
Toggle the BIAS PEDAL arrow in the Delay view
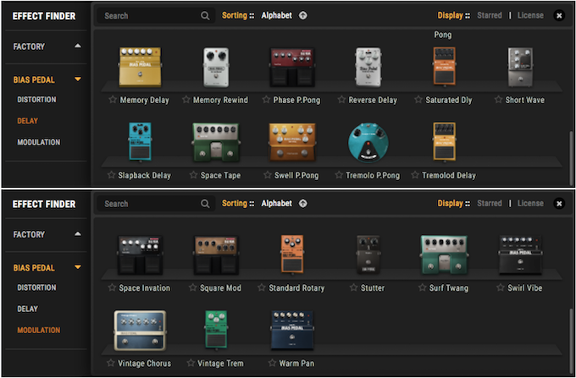[78, 79]
